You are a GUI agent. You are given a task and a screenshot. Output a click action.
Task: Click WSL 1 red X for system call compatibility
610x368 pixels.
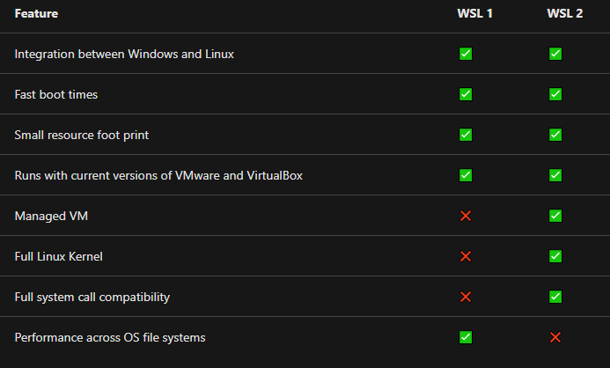click(466, 297)
